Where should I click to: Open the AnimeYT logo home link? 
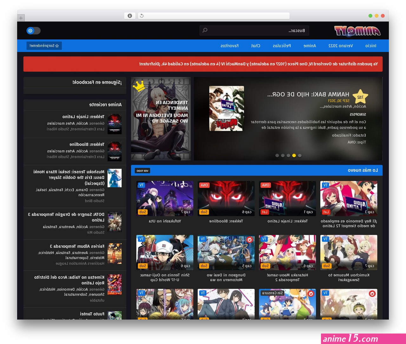(x=357, y=31)
